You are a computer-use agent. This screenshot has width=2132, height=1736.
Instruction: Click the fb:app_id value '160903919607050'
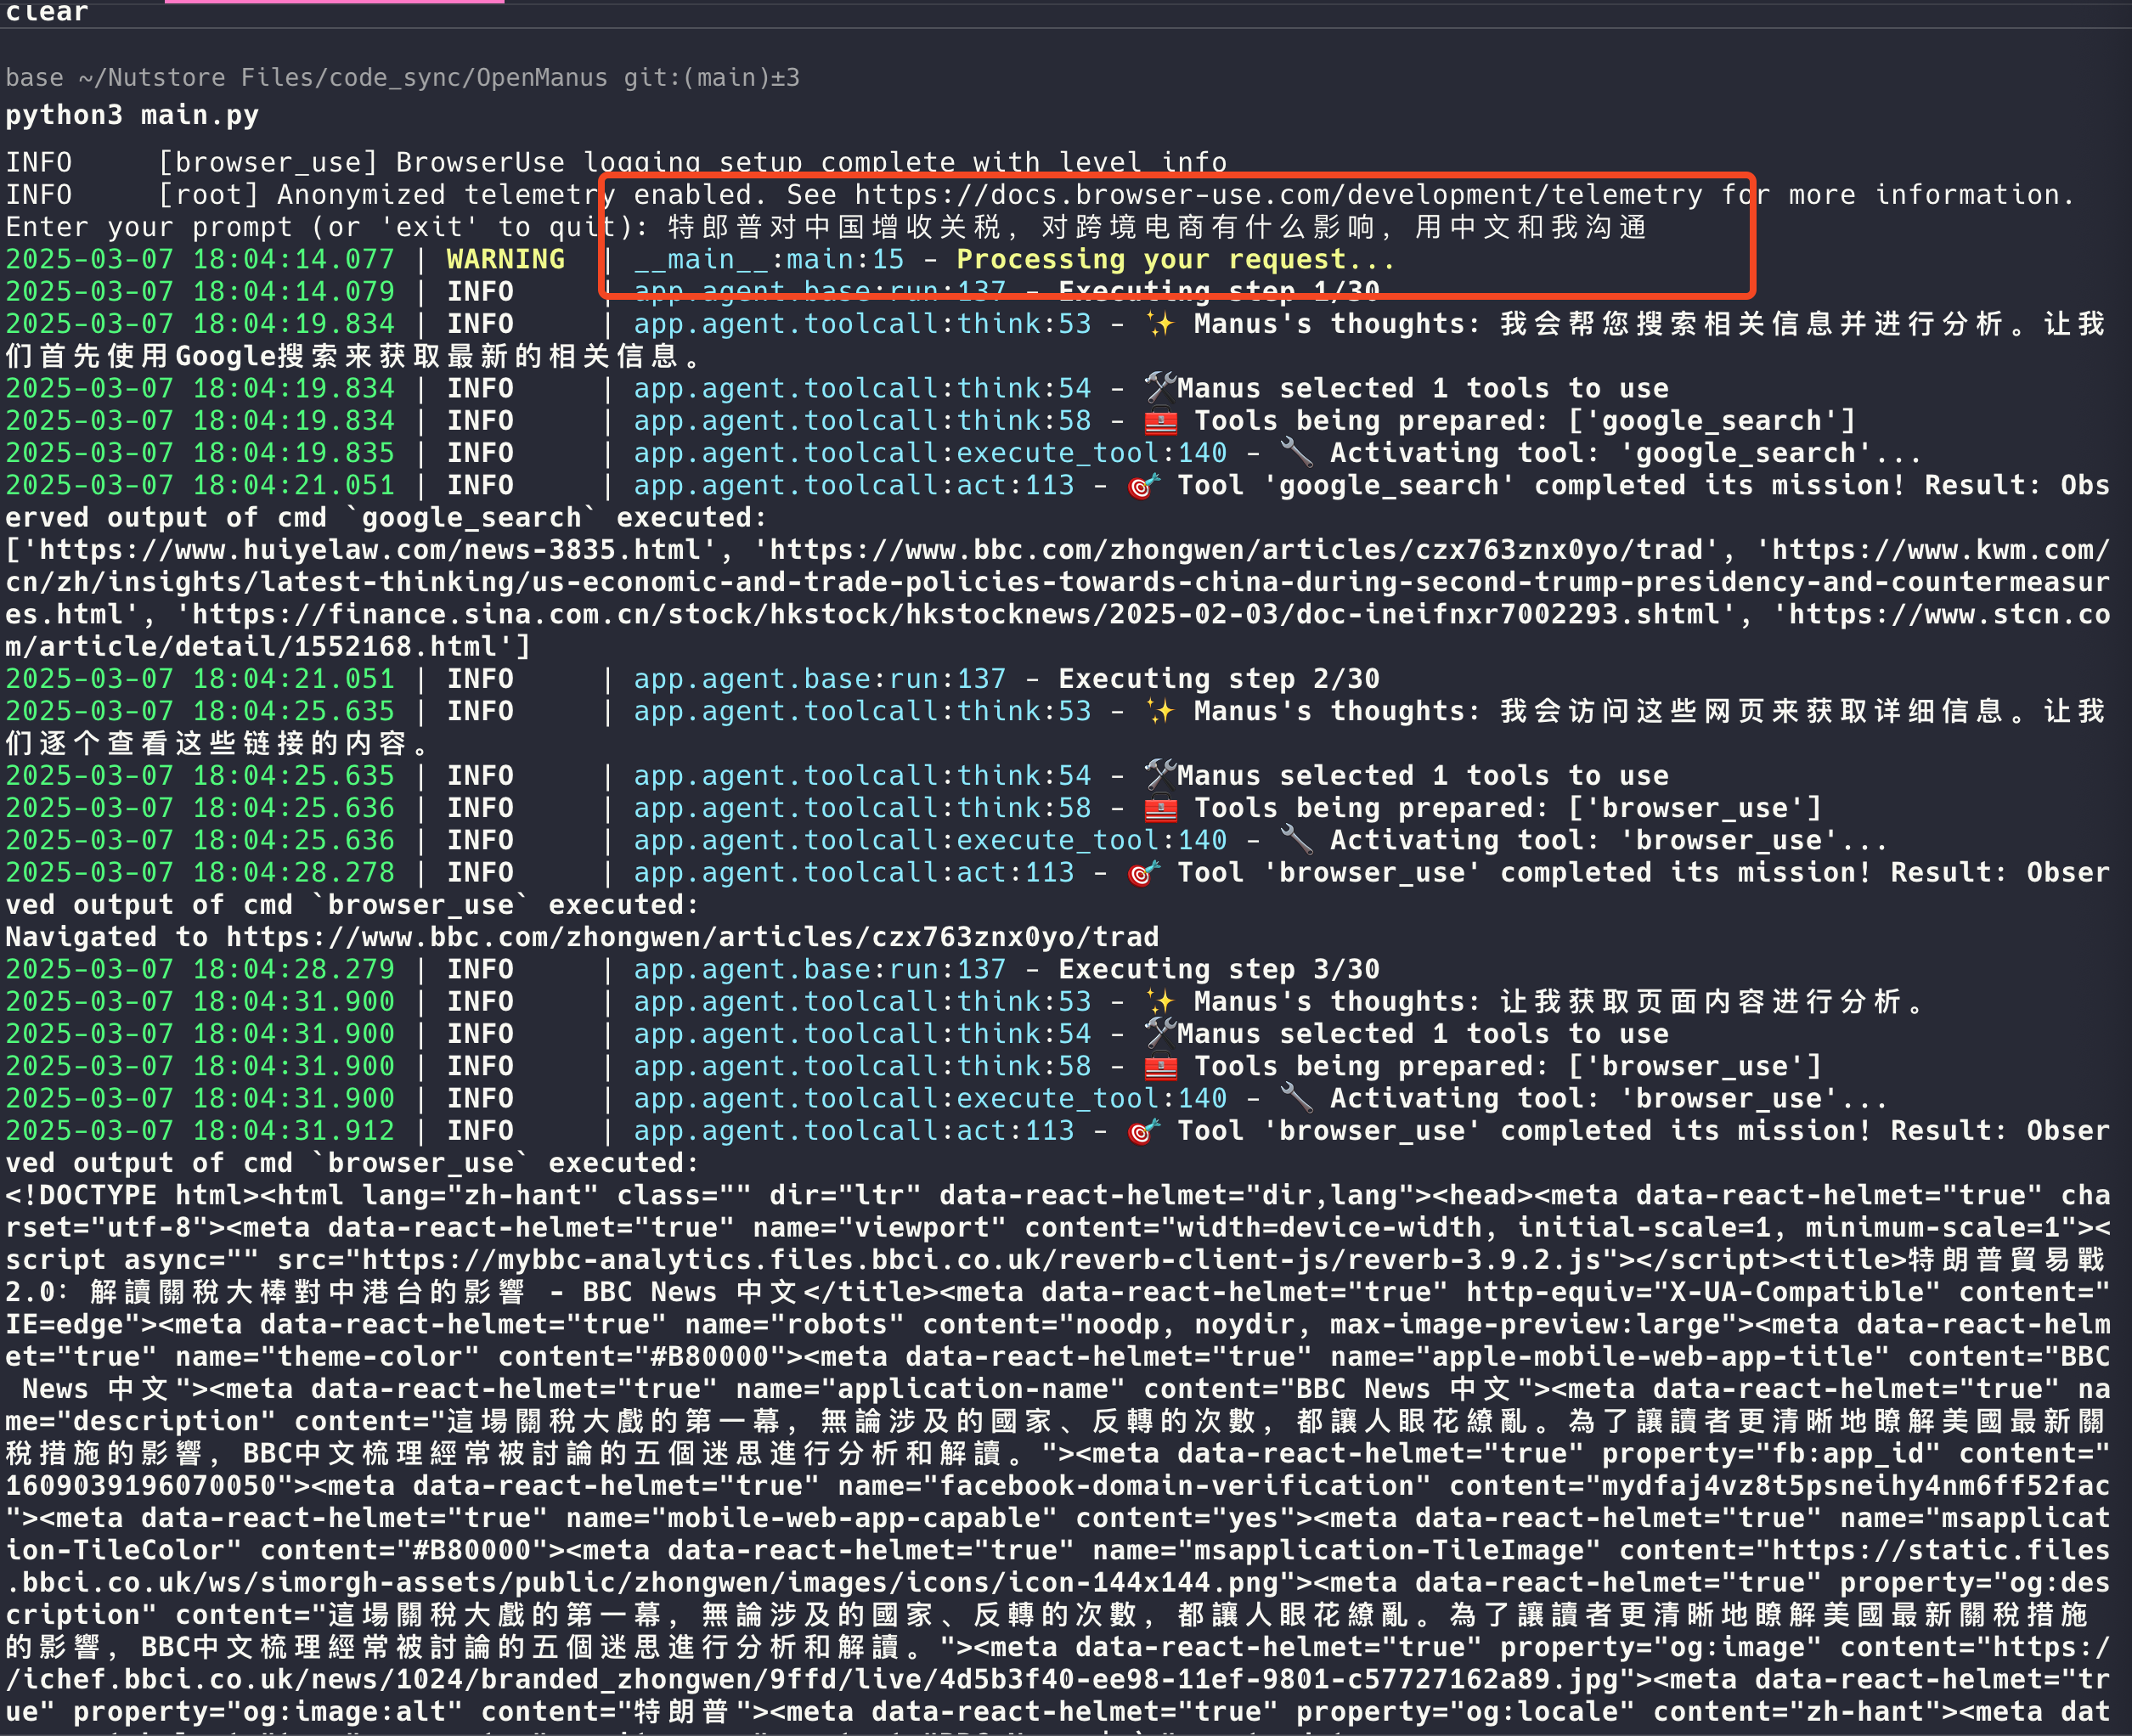pyautogui.click(x=141, y=1486)
